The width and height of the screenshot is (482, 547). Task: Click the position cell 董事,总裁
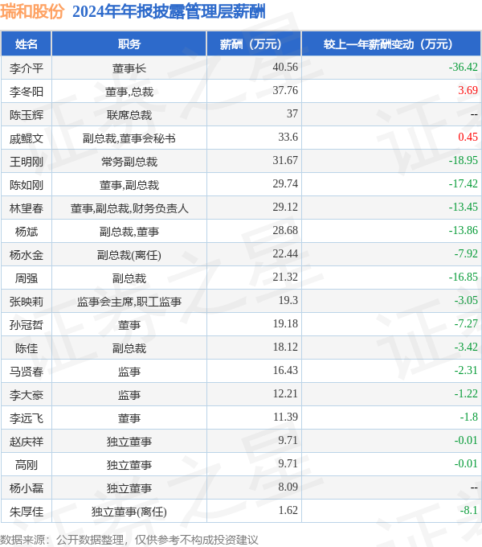(129, 92)
